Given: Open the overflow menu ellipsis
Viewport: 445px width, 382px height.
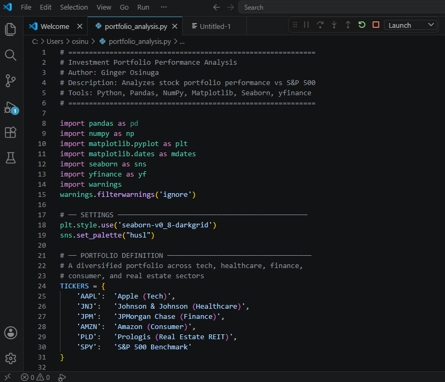Looking at the screenshot, I should pyautogui.click(x=164, y=7).
